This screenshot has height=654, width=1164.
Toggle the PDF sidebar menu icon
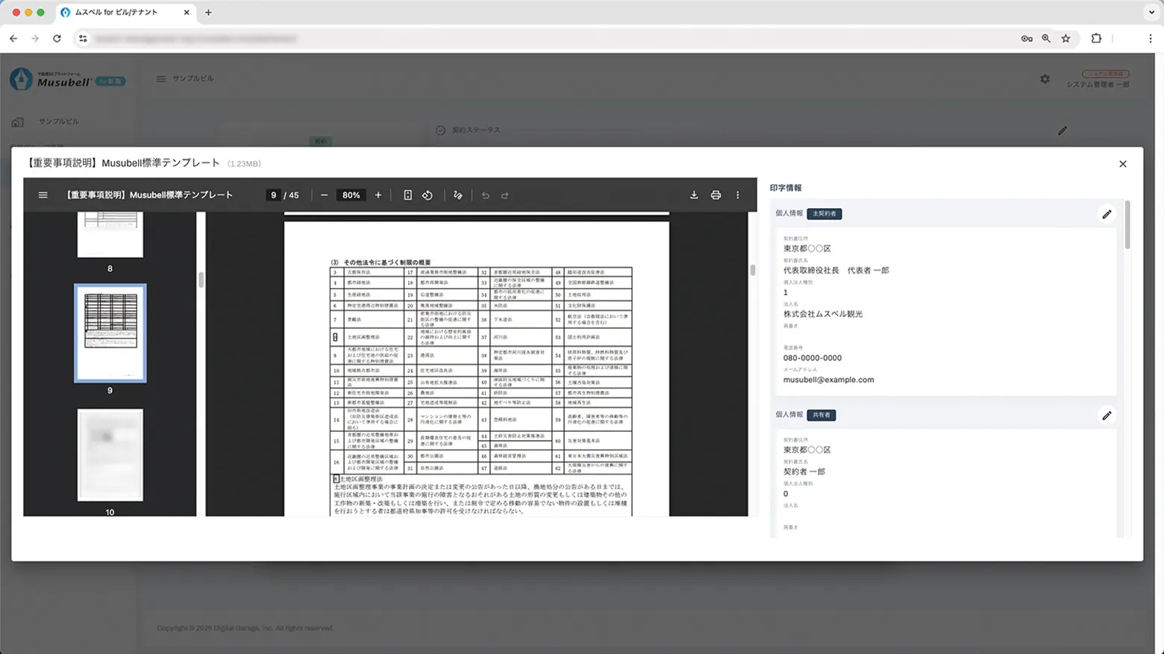tap(43, 195)
